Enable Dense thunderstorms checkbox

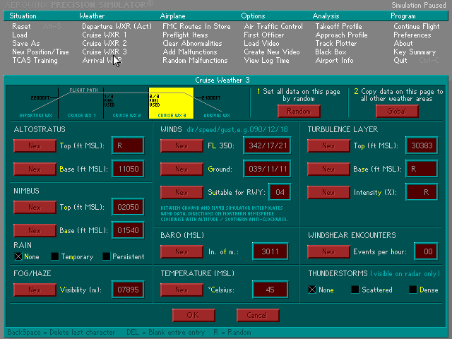pos(412,290)
